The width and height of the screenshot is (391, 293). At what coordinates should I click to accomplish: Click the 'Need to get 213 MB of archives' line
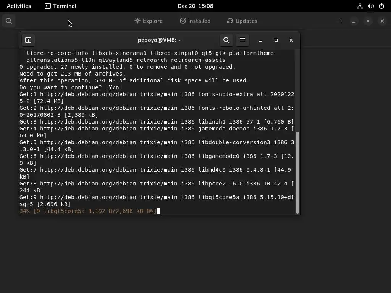click(x=73, y=74)
